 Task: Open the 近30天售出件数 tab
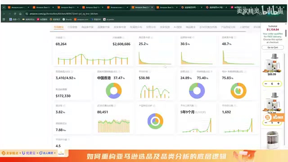coord(208,27)
